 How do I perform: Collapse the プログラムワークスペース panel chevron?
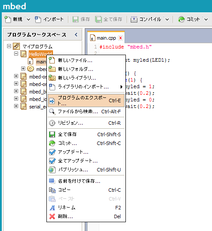pyautogui.click(x=76, y=35)
